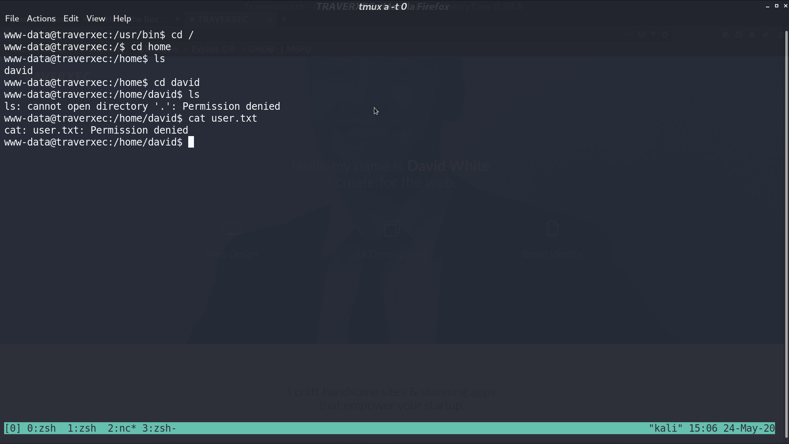Minimize the terminal window
This screenshot has height=444, width=789.
(x=768, y=6)
